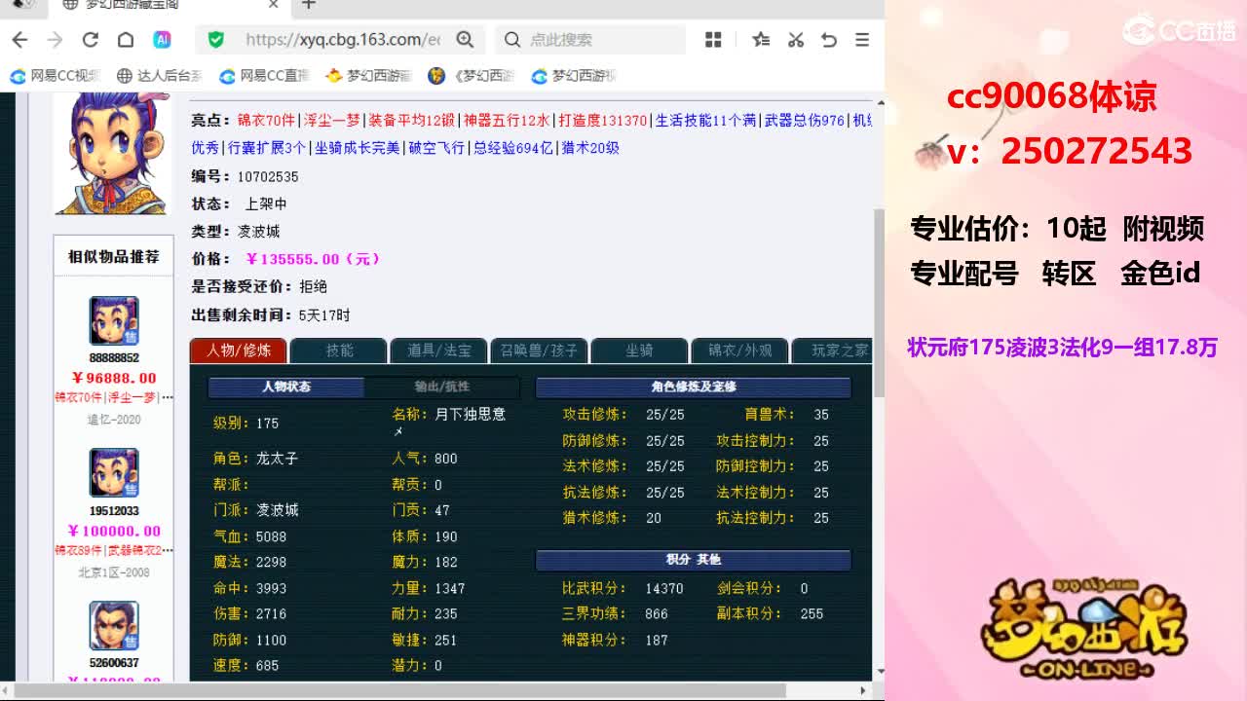1247x701 pixels.
Task: Open the 《梦幻西游 bookmark
Action: pyautogui.click(x=472, y=76)
